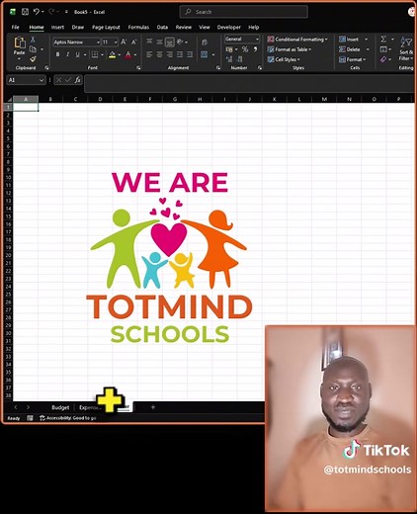Image resolution: width=417 pixels, height=514 pixels.
Task: Toggle Underline formatting
Action: pos(77,54)
